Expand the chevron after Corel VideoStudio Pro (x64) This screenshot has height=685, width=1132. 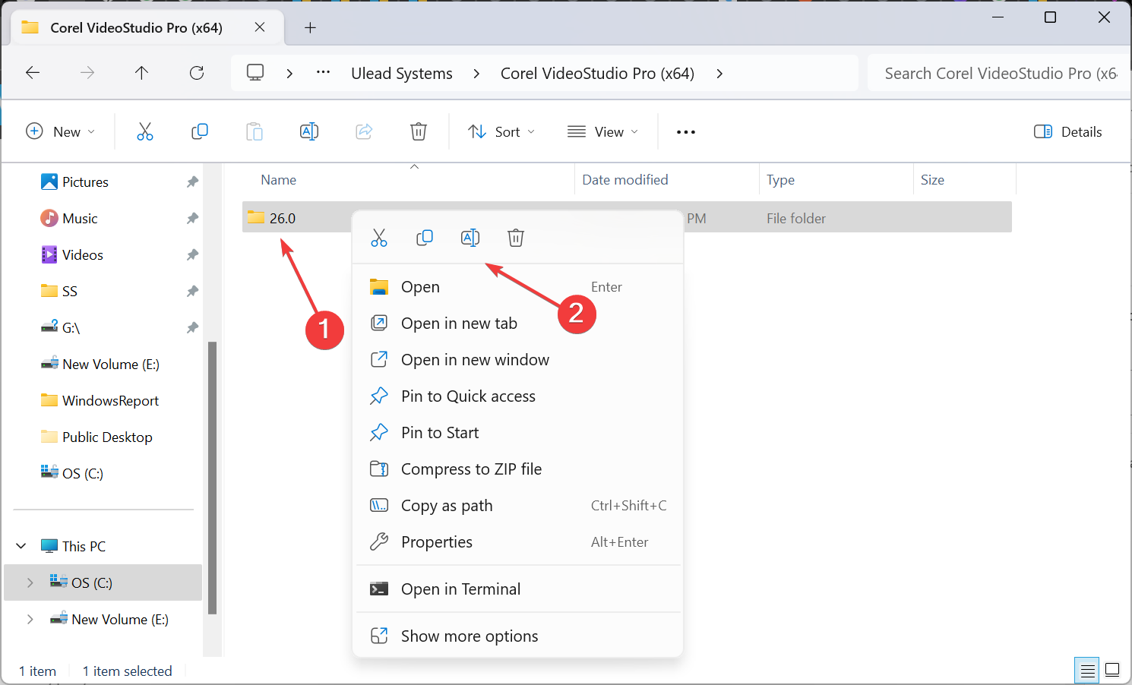coord(719,73)
